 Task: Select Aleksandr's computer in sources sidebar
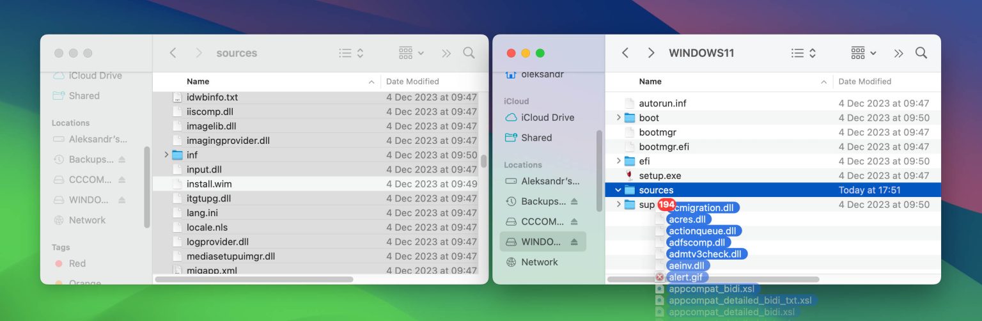[91, 139]
